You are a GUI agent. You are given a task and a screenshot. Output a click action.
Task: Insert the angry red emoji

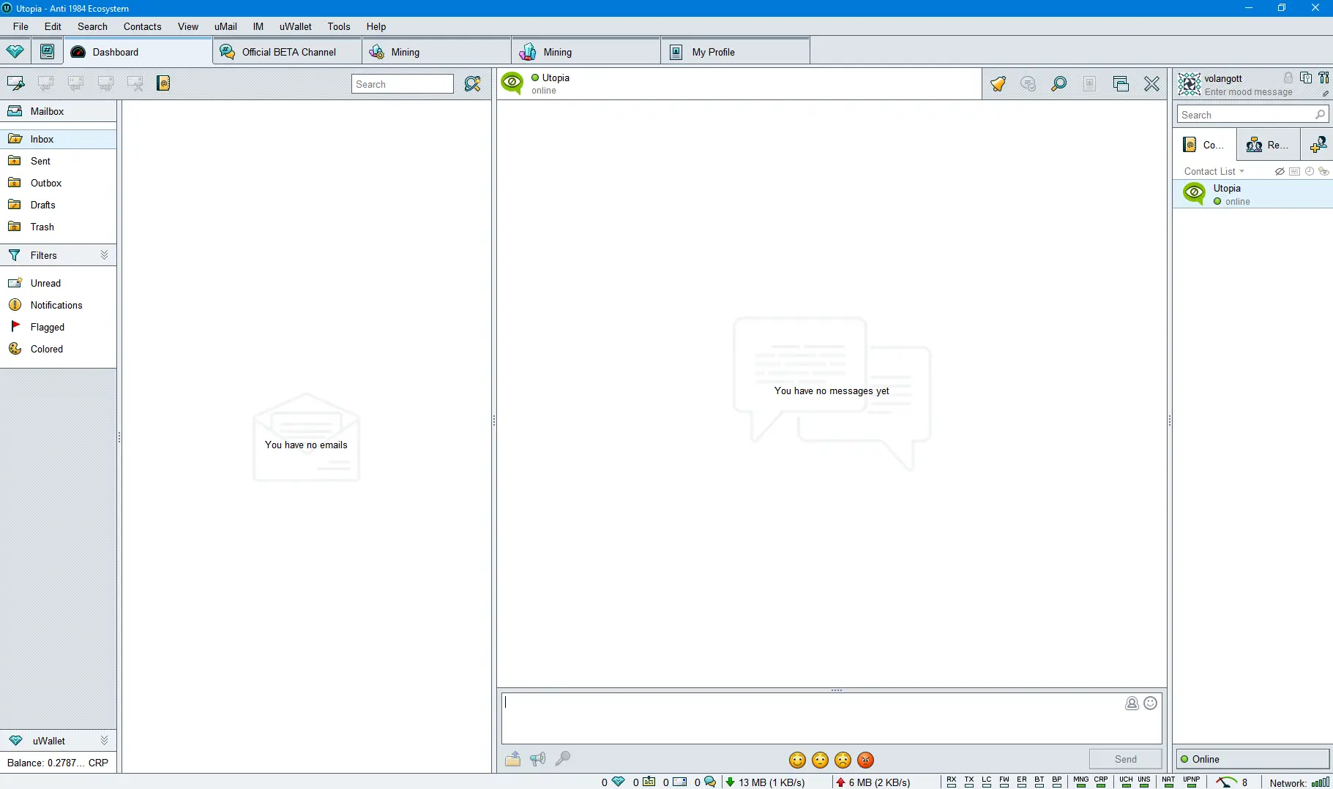point(866,760)
